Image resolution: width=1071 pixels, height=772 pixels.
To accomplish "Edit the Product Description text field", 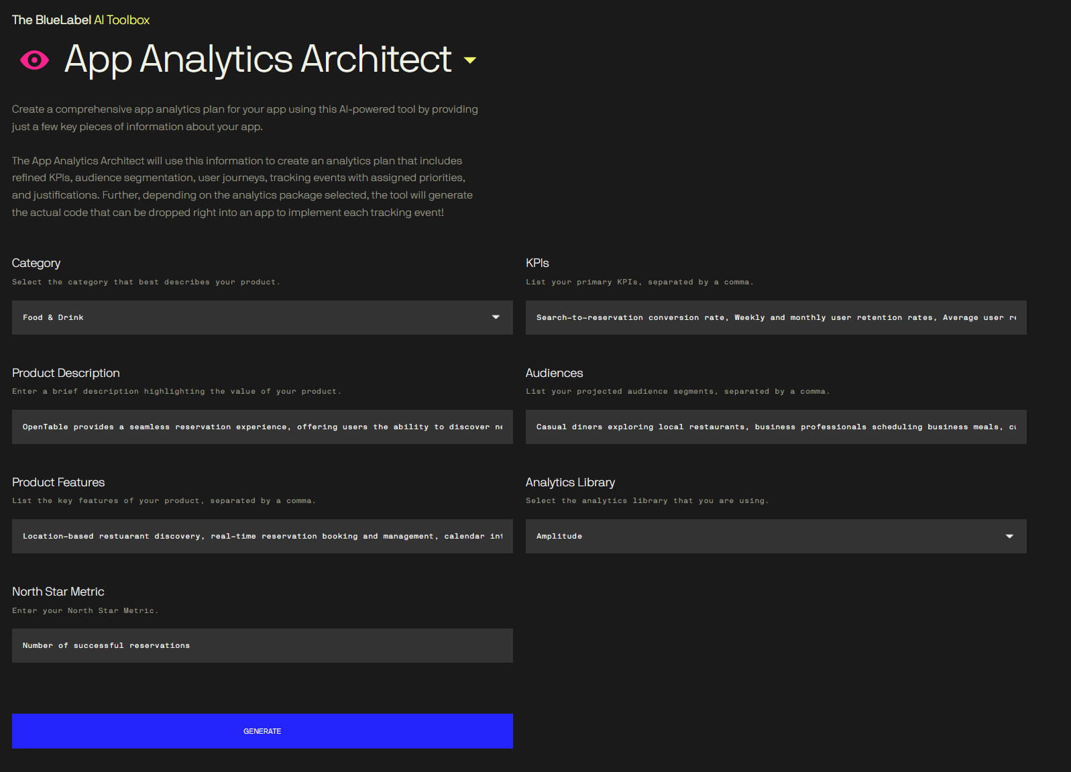I will pyautogui.click(x=262, y=427).
